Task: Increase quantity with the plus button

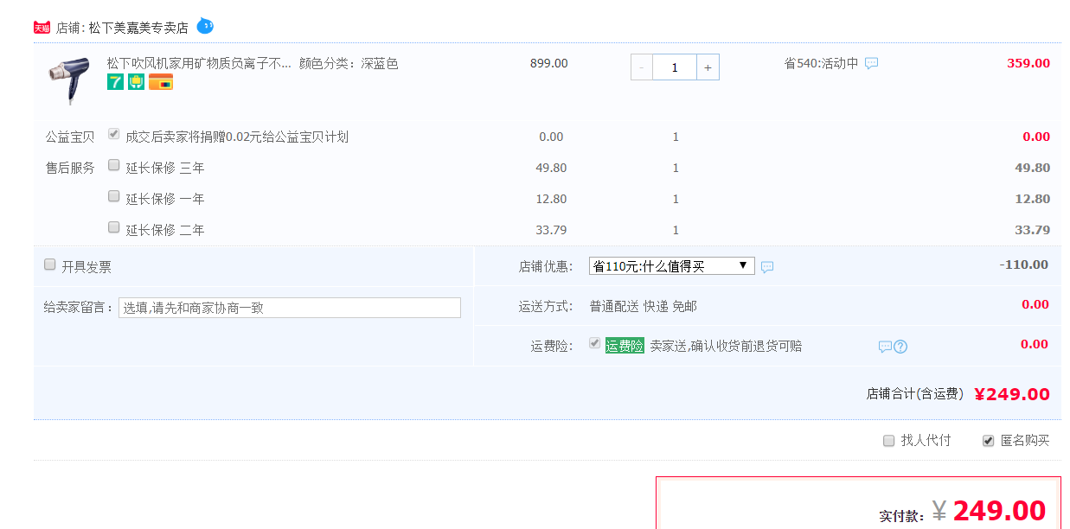Action: point(708,67)
